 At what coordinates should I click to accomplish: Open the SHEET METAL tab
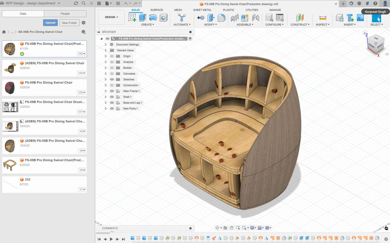[202, 10]
